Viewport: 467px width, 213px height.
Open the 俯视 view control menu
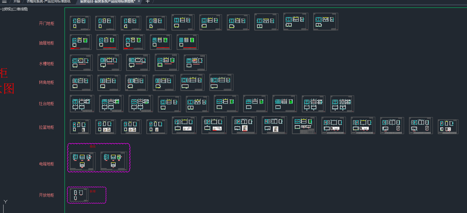click(x=8, y=9)
